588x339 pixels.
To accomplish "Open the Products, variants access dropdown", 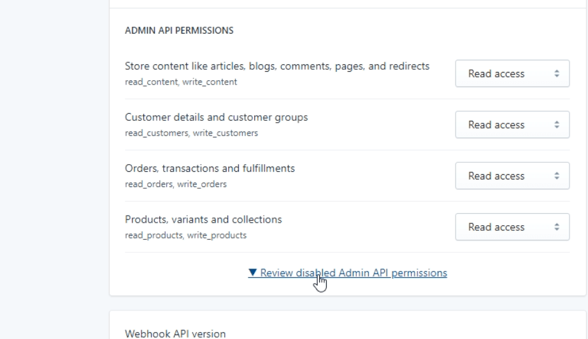I will [512, 227].
